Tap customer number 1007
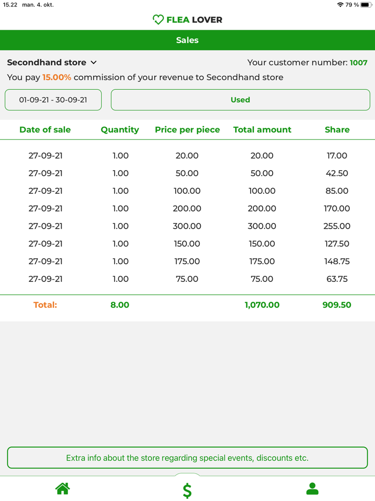375x501 pixels. [358, 63]
